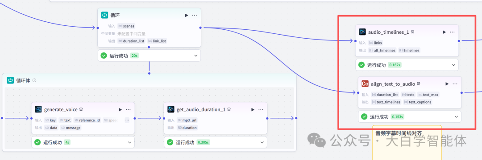
Task: Click the get_audio_duration_1 node icon
Action: [x=171, y=109]
